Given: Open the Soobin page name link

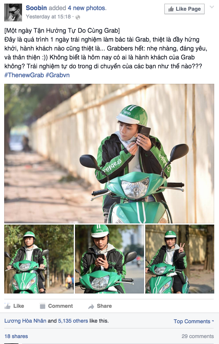Looking at the screenshot, I should point(36,8).
